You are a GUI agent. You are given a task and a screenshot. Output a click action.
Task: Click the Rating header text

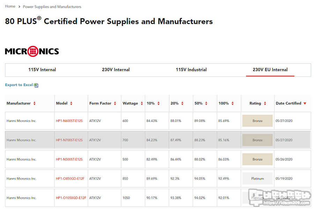pyautogui.click(x=255, y=103)
